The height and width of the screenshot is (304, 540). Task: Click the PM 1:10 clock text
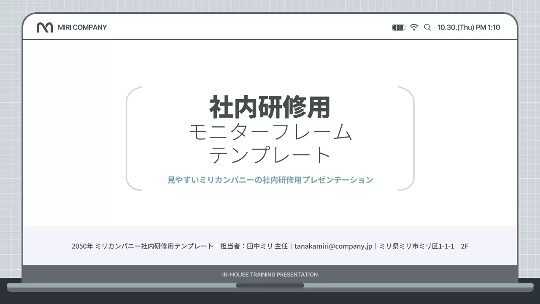tap(488, 27)
